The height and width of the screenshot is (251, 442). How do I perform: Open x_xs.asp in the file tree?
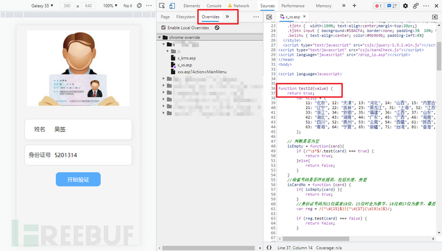click(184, 65)
